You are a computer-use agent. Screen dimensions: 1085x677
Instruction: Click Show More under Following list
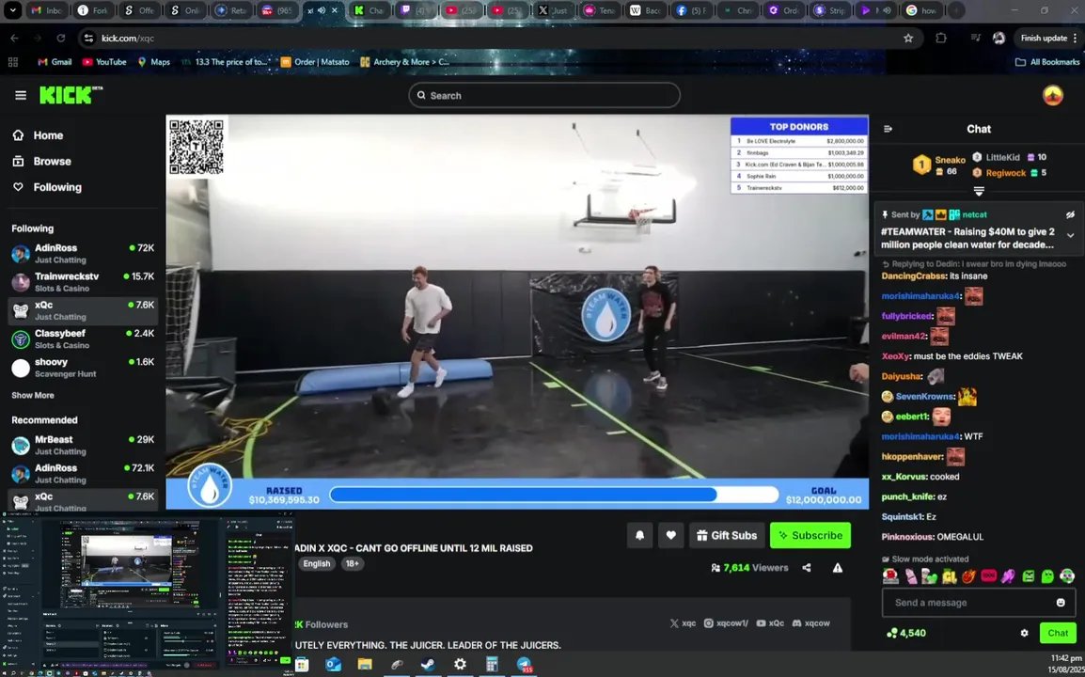coord(33,395)
